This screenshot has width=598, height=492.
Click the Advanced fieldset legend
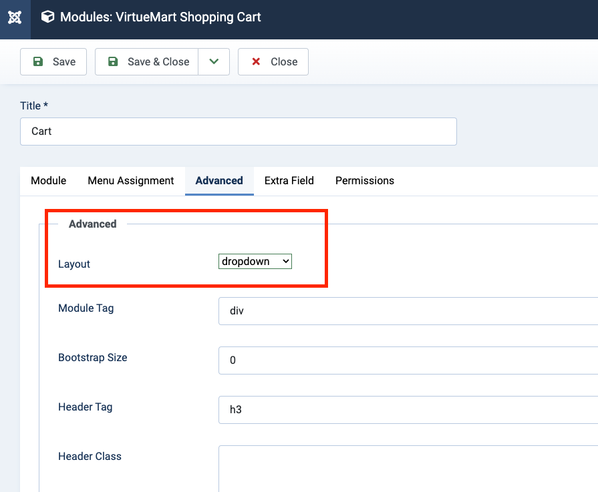coord(93,224)
